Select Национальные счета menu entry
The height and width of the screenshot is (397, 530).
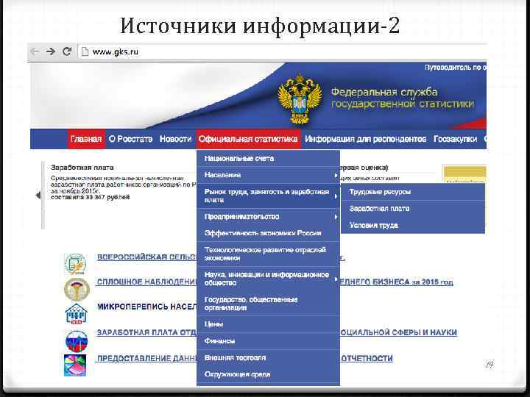(268, 158)
